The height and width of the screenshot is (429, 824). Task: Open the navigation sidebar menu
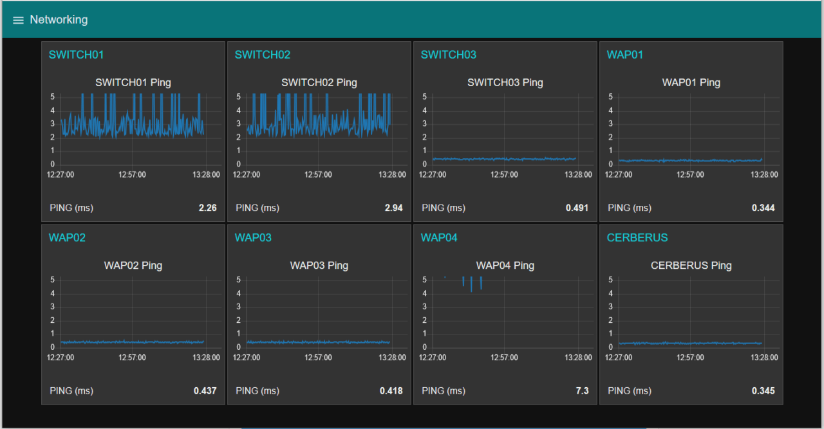pyautogui.click(x=18, y=19)
